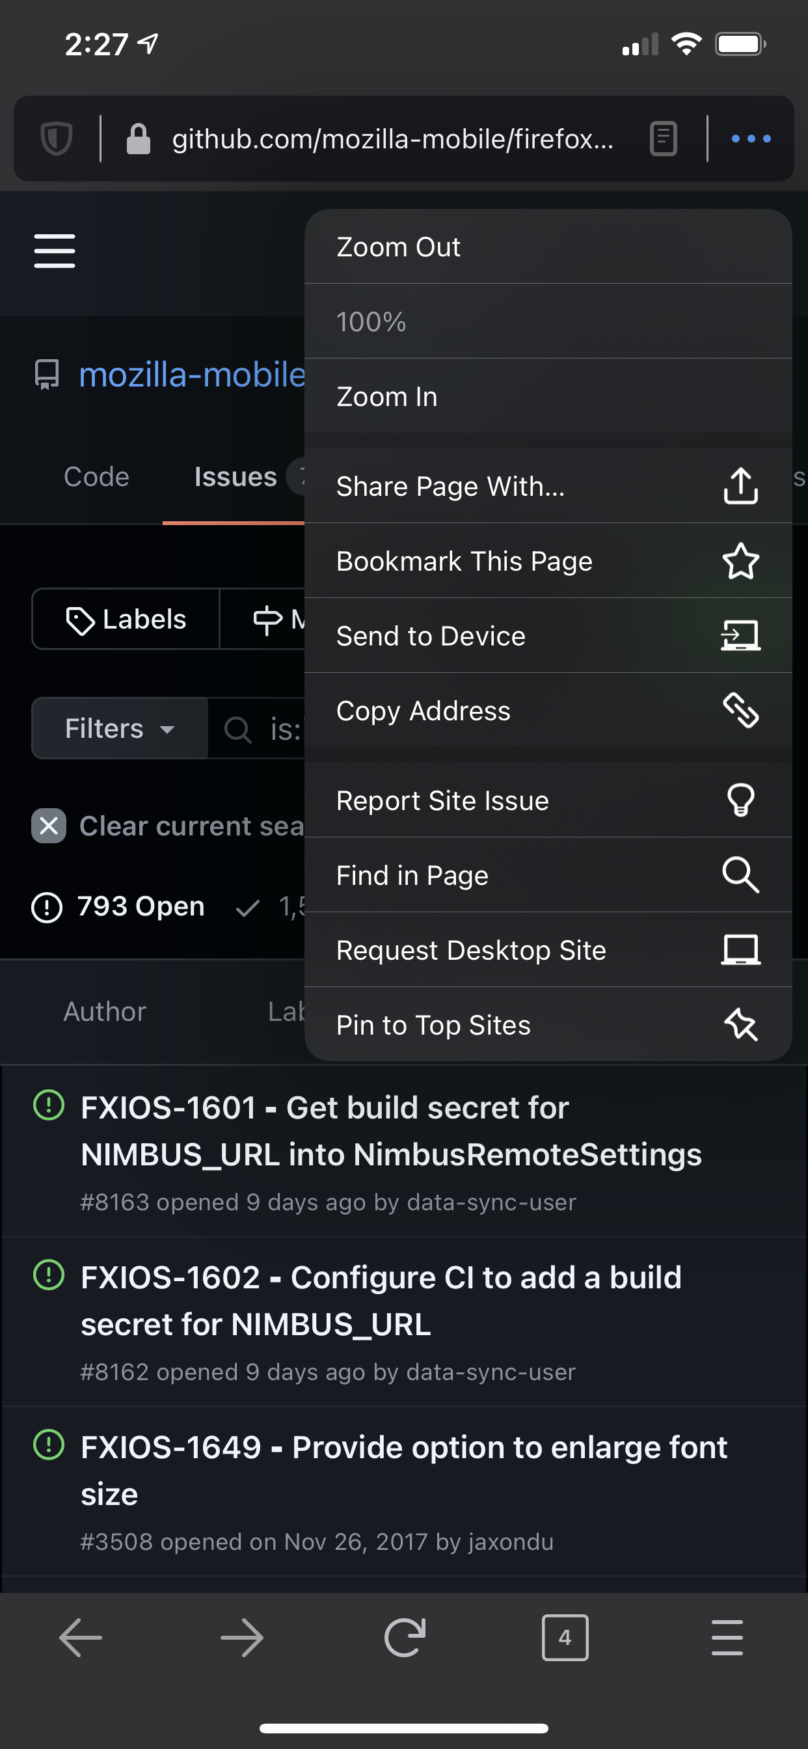
Task: Tap the search magnifier in issues filter
Action: coord(238,729)
